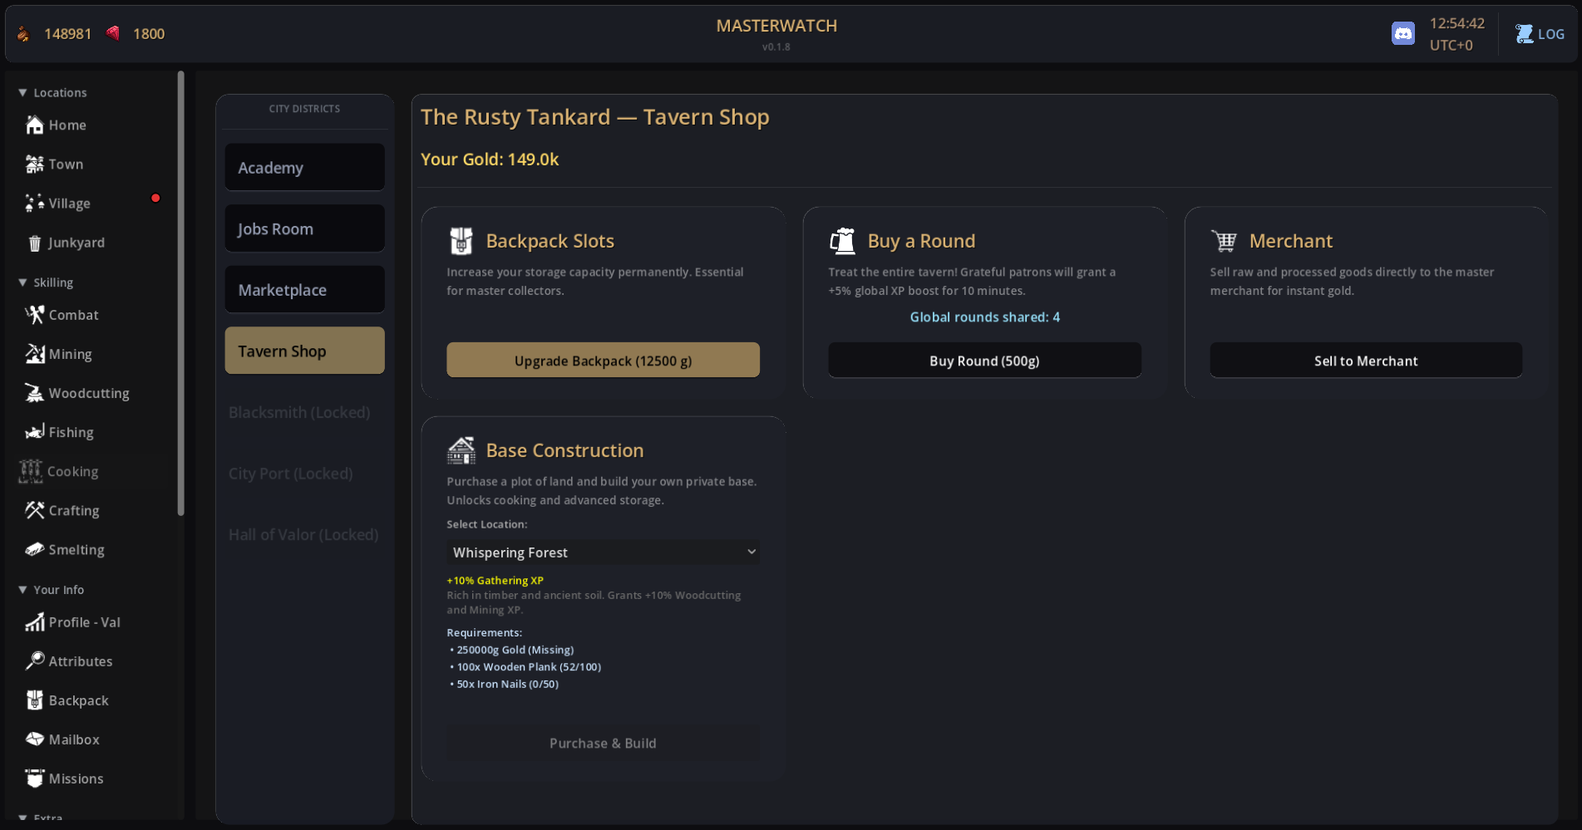Click Buy Round (500g) button

pos(984,361)
